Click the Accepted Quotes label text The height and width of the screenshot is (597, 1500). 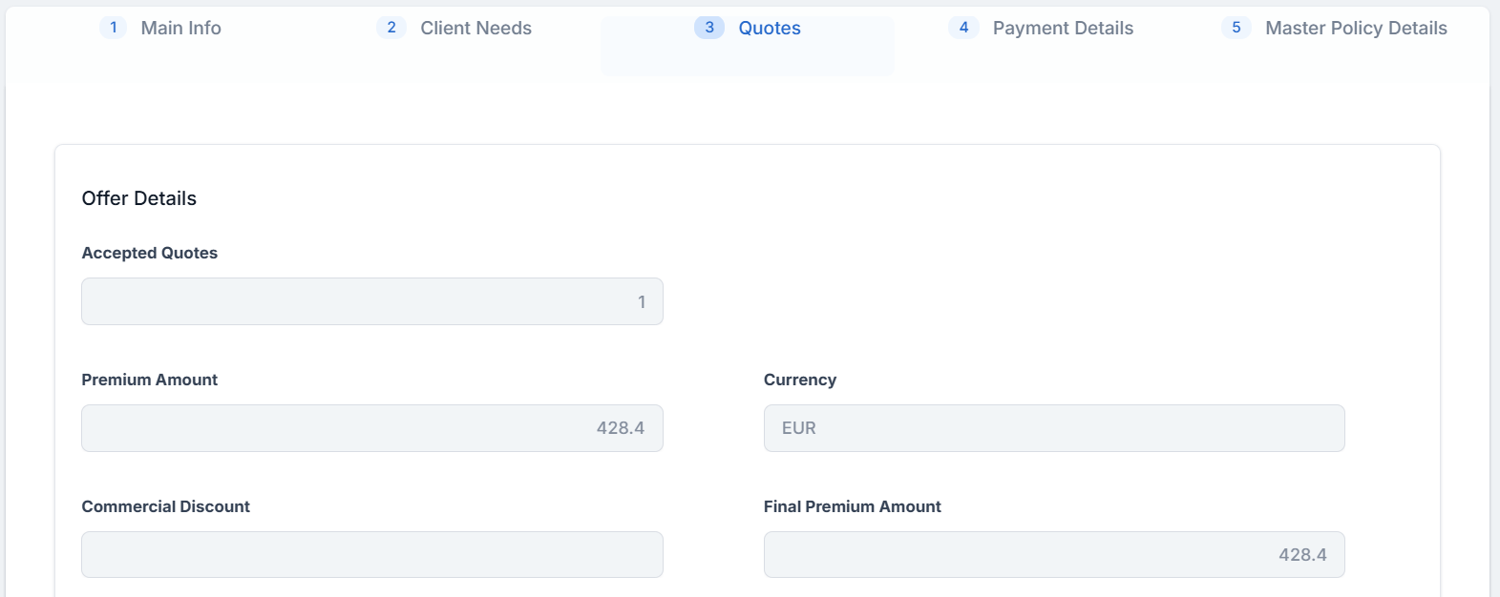pos(149,253)
